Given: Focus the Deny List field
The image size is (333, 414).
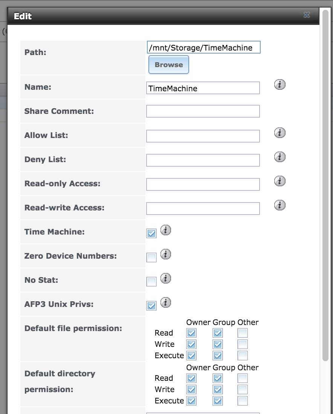Looking at the screenshot, I should coord(203,160).
